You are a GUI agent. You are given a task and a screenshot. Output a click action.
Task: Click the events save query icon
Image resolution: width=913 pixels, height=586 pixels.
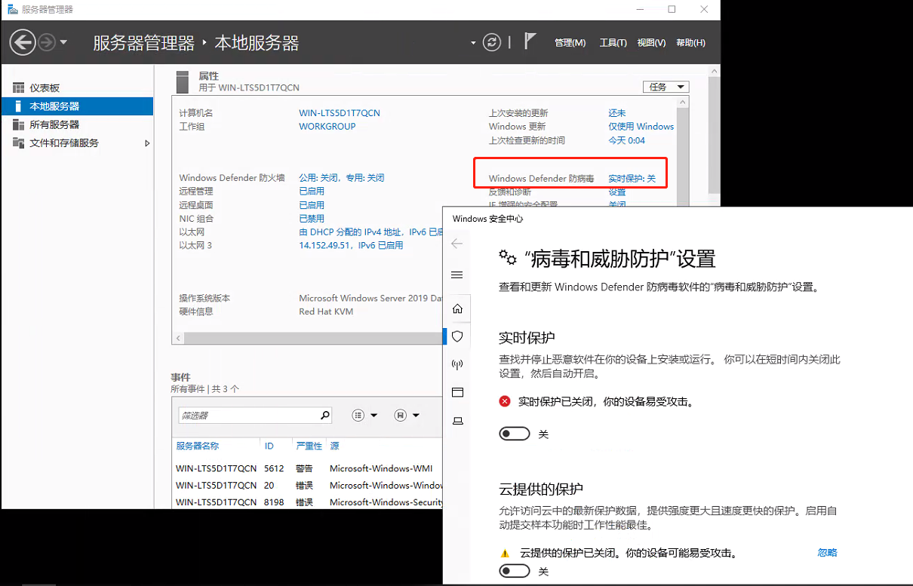401,416
